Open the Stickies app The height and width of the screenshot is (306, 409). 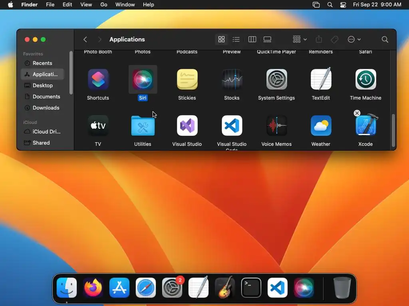point(187,79)
